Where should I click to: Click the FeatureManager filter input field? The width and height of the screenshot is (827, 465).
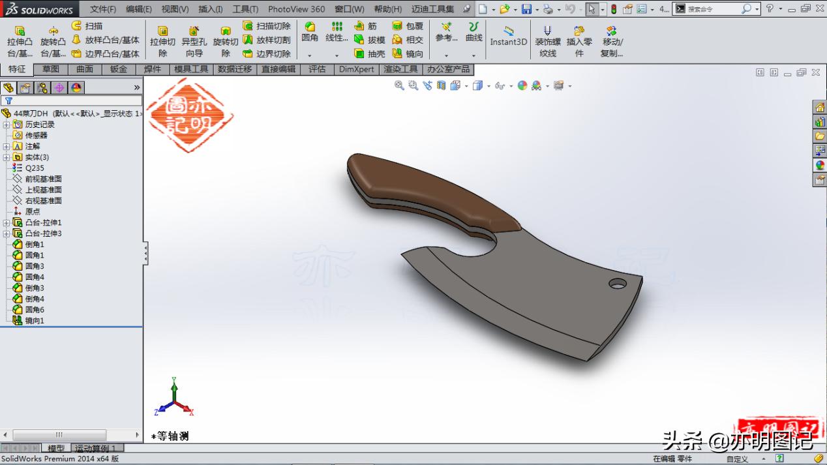click(x=72, y=102)
